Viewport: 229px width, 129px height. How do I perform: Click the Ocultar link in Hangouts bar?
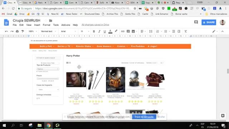(161, 117)
